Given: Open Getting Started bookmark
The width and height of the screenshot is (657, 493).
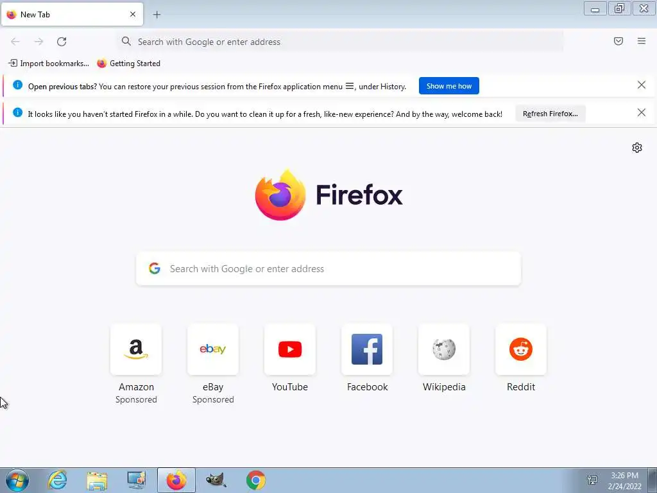Looking at the screenshot, I should tap(128, 64).
